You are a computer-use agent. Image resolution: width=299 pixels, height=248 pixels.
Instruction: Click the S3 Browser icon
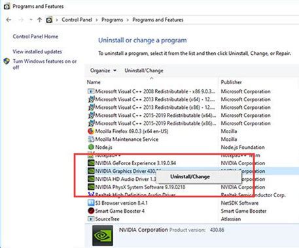[x=91, y=203]
